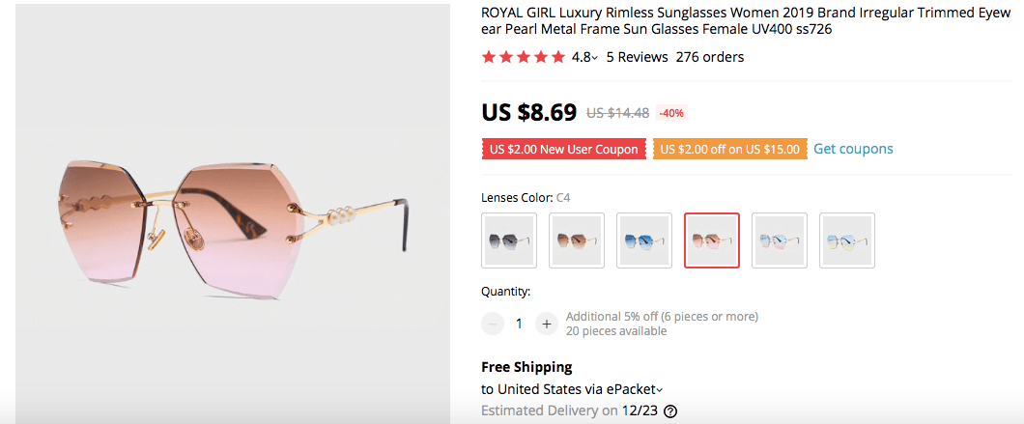Click the five-star rating icons
The height and width of the screenshot is (424, 1024).
pyautogui.click(x=523, y=57)
